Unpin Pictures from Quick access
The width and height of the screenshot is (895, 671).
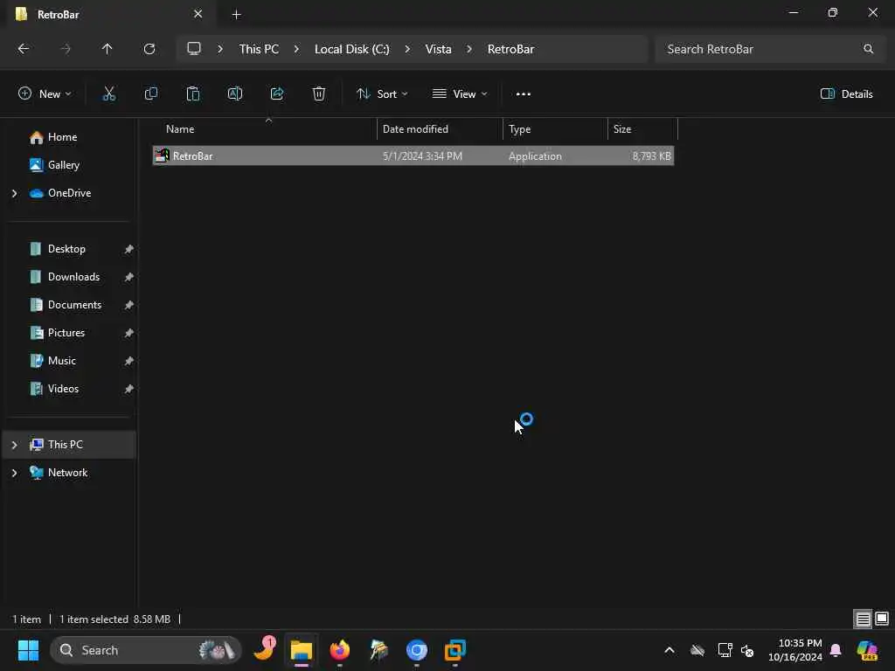[x=129, y=333]
